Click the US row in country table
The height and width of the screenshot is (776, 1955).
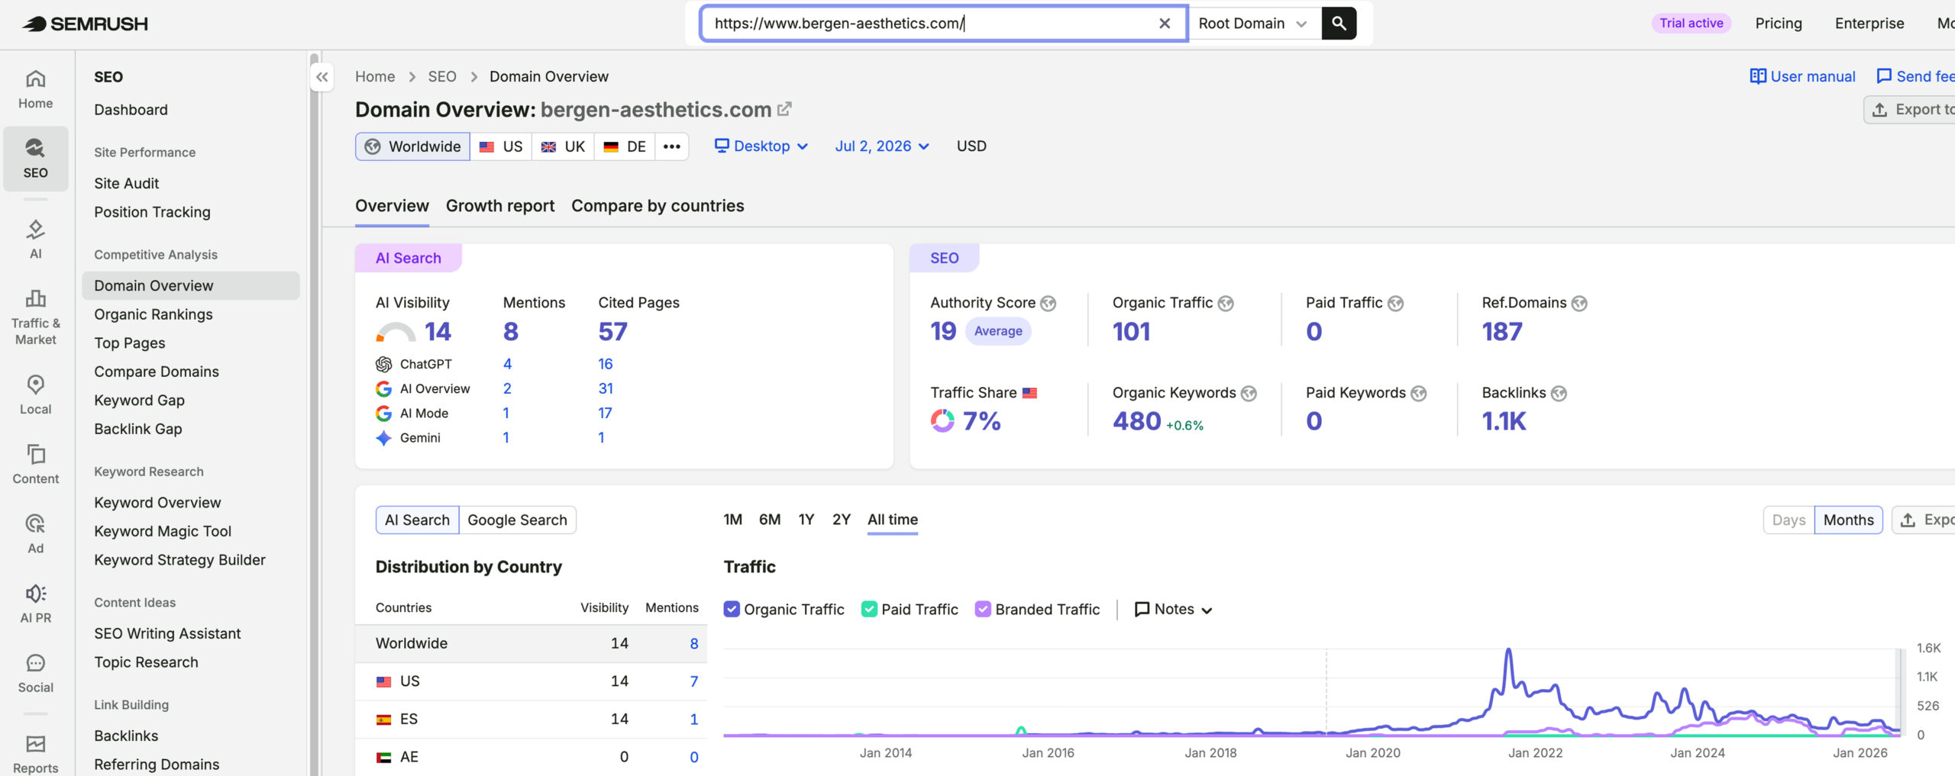click(x=532, y=681)
